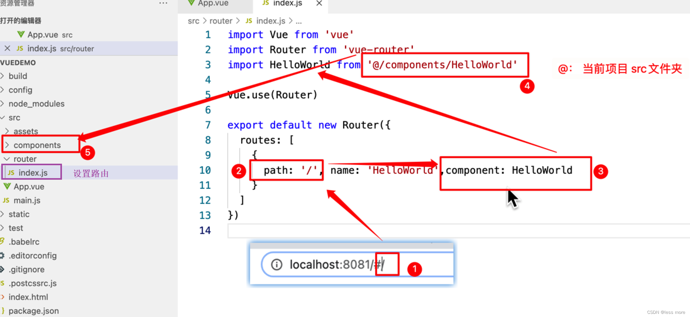Screen dimensions: 690x317
Task: Open main.js in the file tree
Action: [x=27, y=200]
